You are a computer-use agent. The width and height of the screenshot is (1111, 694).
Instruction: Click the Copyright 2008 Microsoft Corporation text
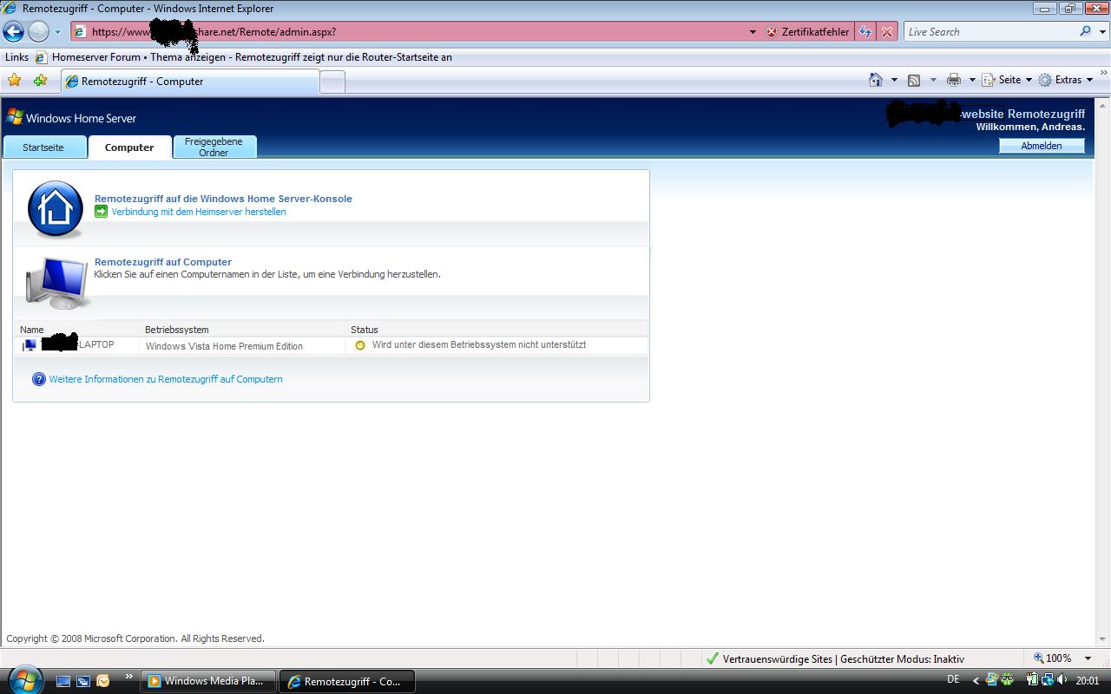(x=135, y=638)
